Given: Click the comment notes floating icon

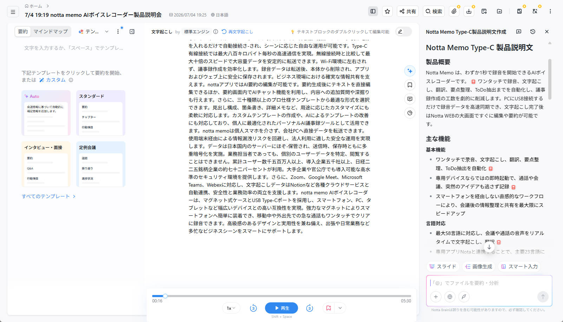Looking at the screenshot, I should pyautogui.click(x=410, y=99).
